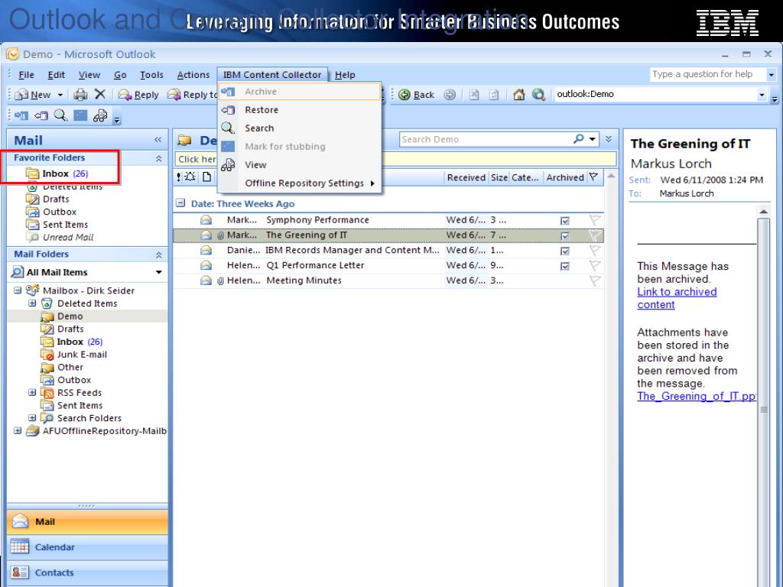The height and width of the screenshot is (587, 783).
Task: Flag the Symphony Performance message
Action: click(x=594, y=220)
